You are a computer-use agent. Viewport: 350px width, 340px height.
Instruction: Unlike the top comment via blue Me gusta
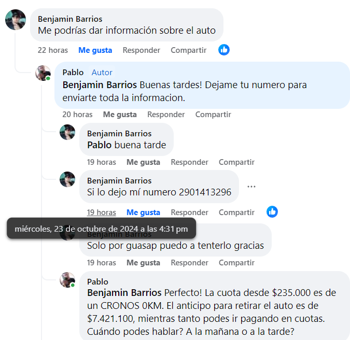pyautogui.click(x=95, y=50)
